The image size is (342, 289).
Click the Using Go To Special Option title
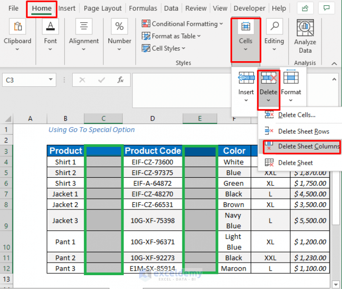91,130
